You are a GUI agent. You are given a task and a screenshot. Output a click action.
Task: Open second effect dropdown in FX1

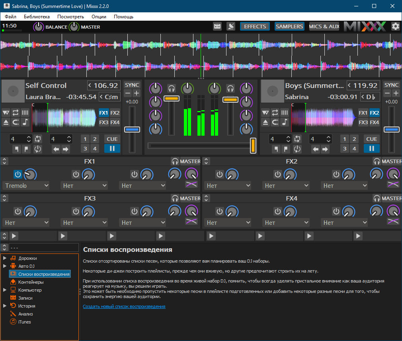(84, 186)
